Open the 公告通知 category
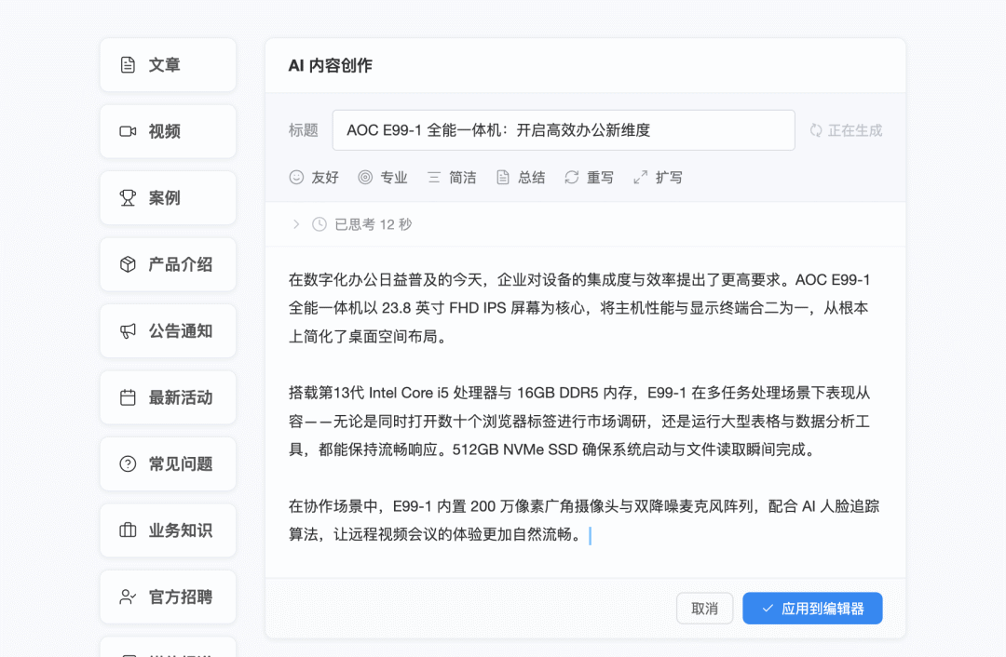This screenshot has width=1006, height=657. pyautogui.click(x=168, y=330)
